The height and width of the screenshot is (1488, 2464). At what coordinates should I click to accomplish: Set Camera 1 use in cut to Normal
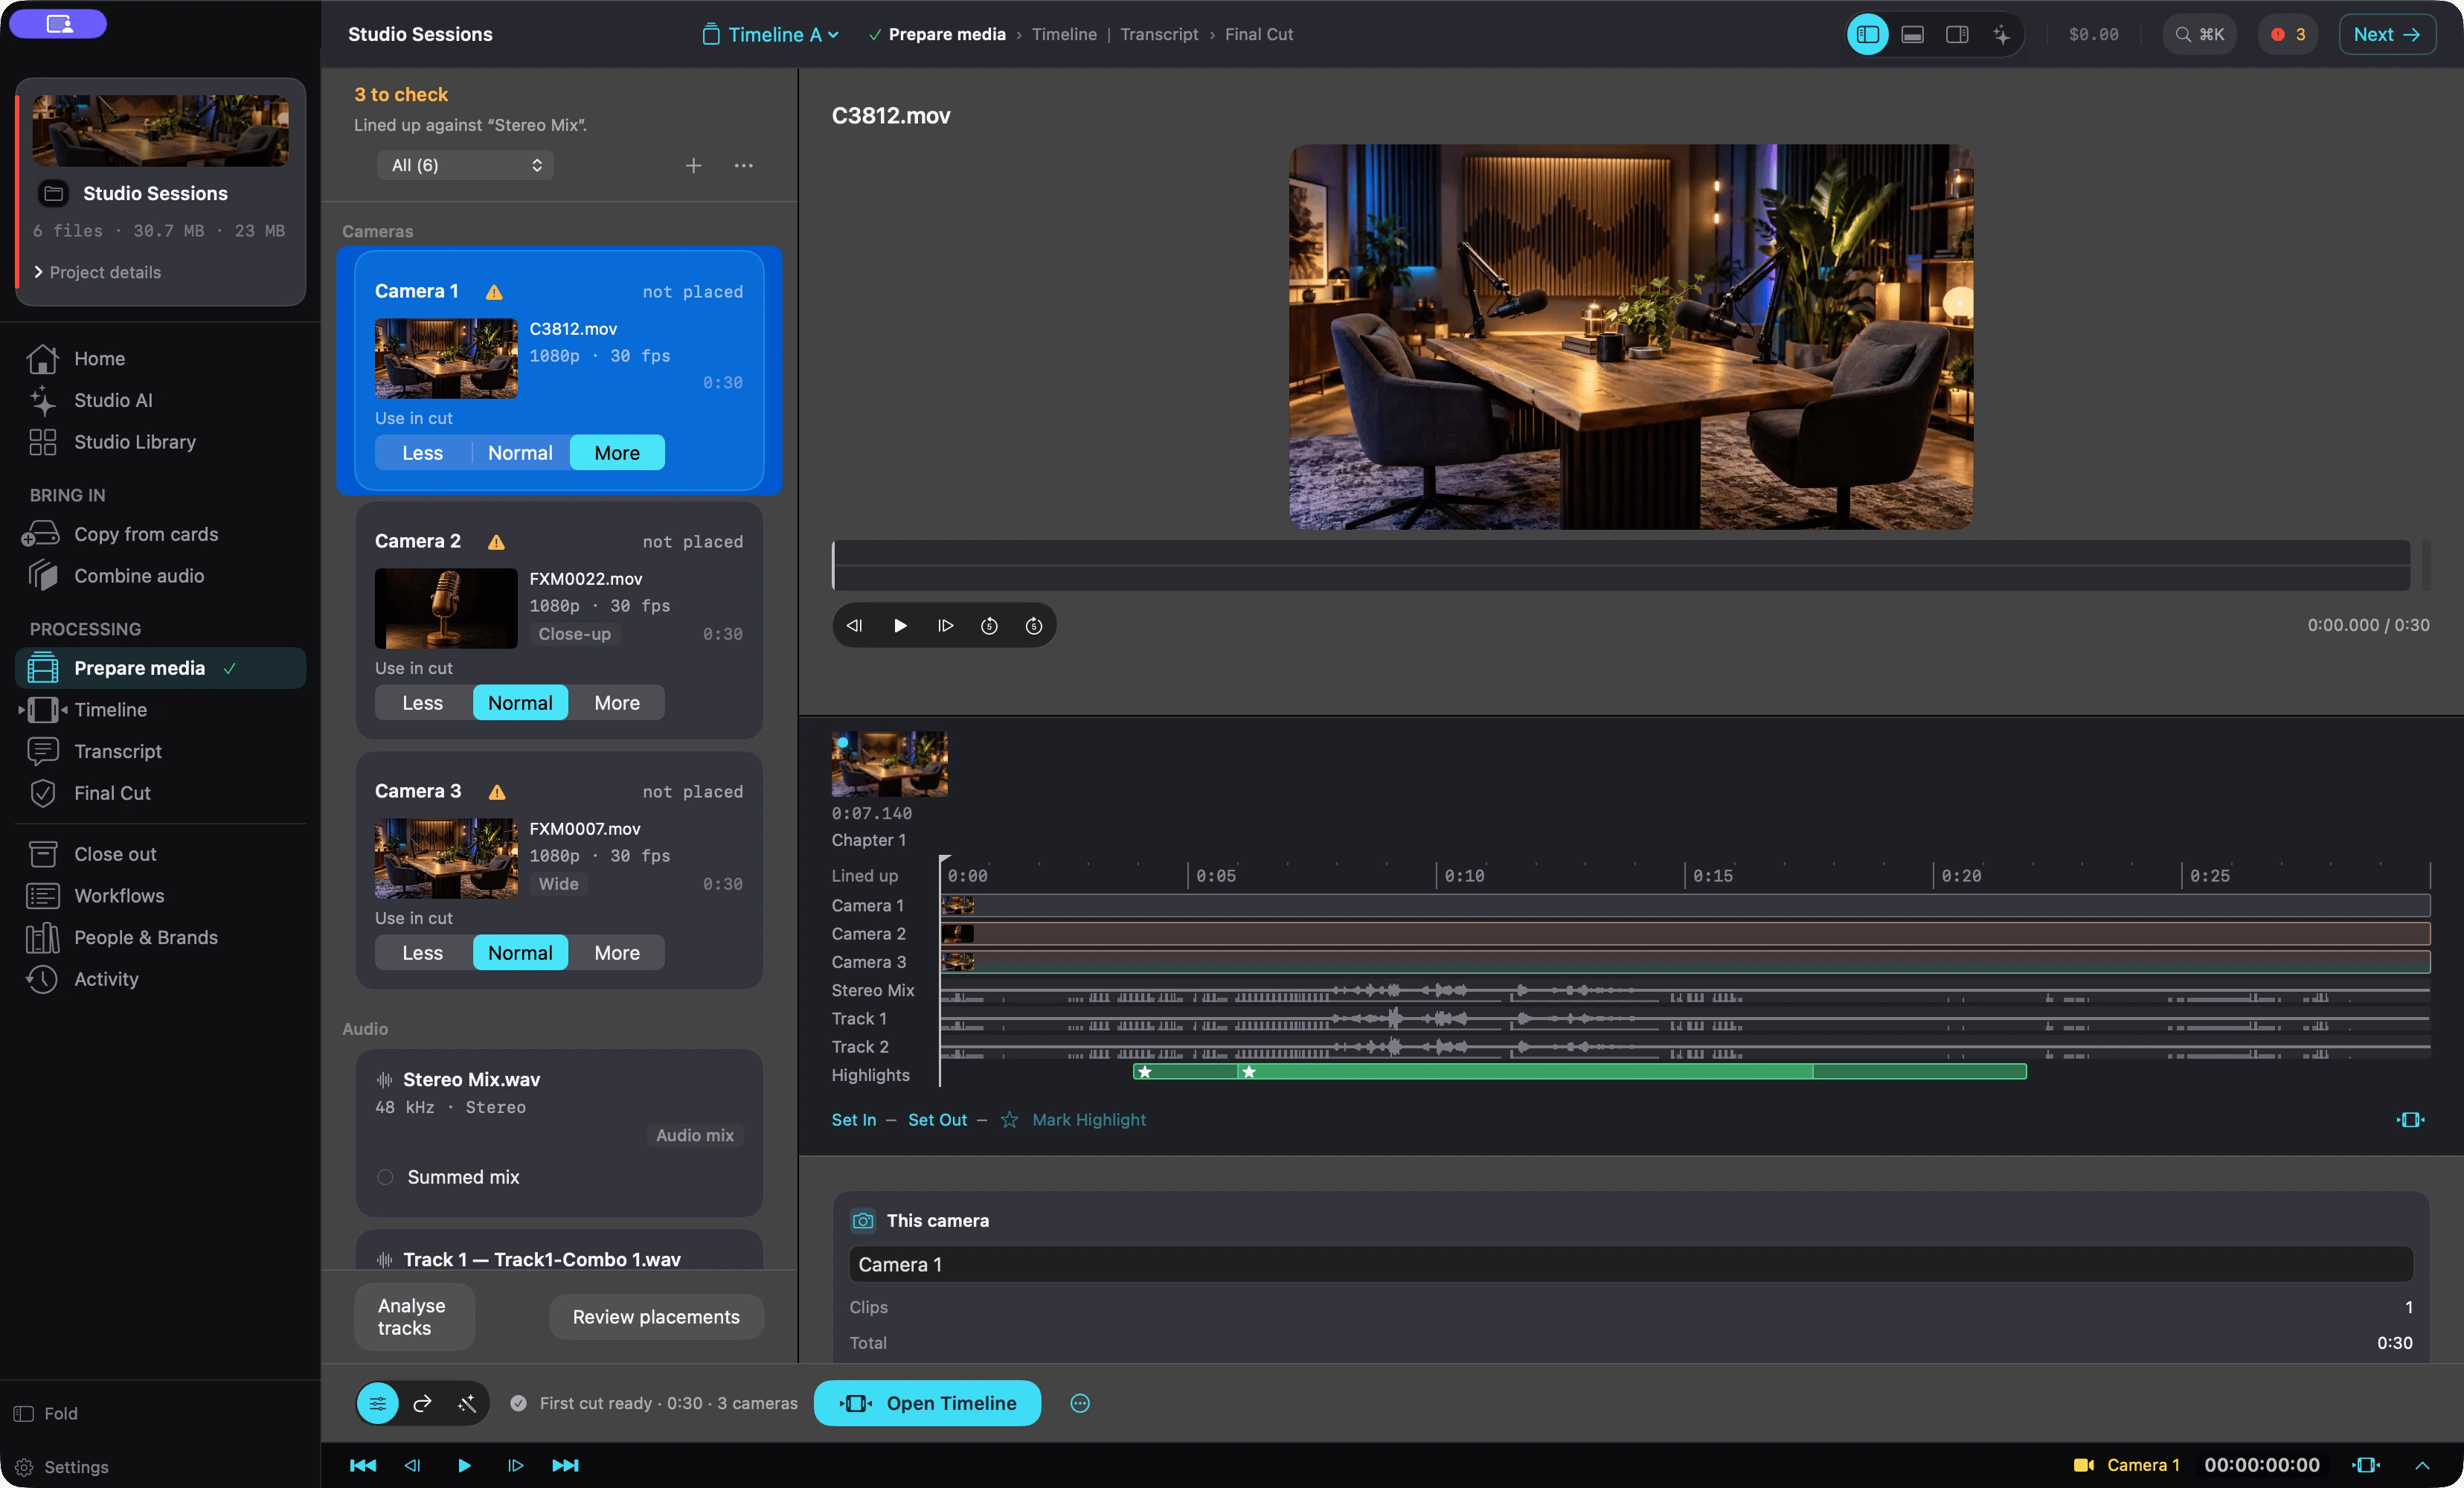520,453
